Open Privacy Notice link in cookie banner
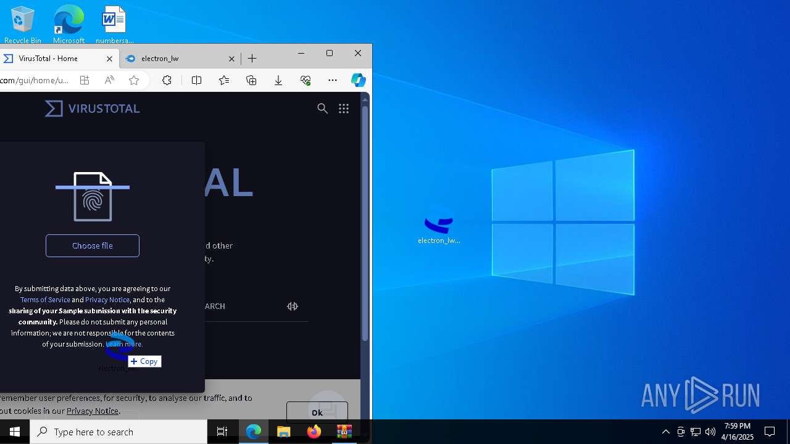Image resolution: width=790 pixels, height=444 pixels. pyautogui.click(x=93, y=411)
